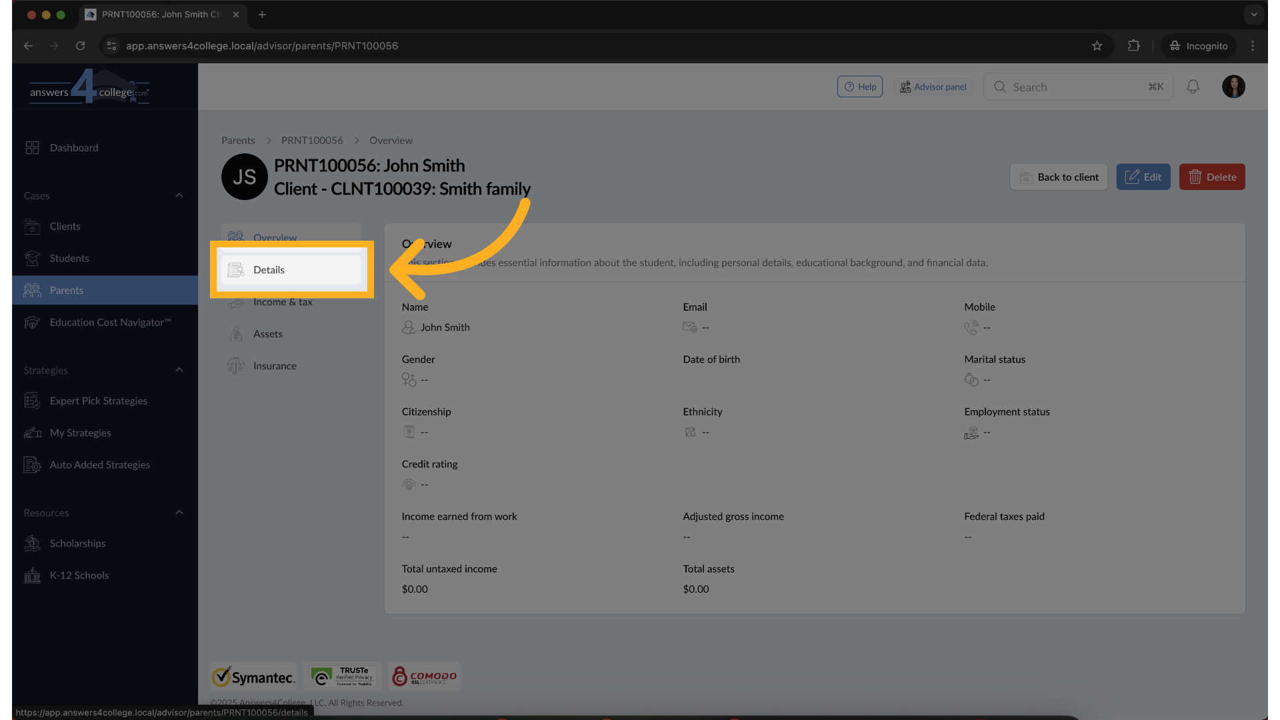
Task: Collapse the Strategies section
Action: click(179, 370)
